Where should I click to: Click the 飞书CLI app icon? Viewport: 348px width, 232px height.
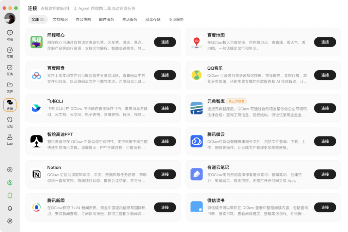tap(36, 108)
